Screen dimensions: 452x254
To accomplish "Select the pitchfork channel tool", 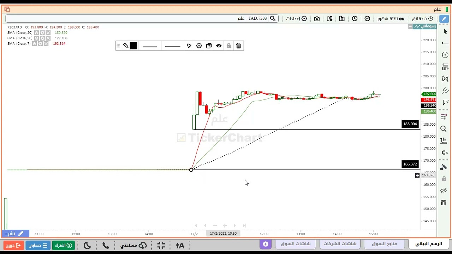I will point(445,91).
